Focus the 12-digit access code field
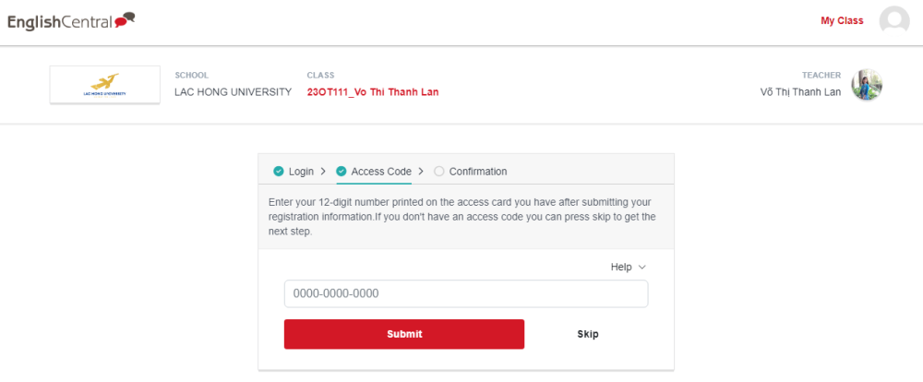Image resolution: width=923 pixels, height=382 pixels. [466, 293]
